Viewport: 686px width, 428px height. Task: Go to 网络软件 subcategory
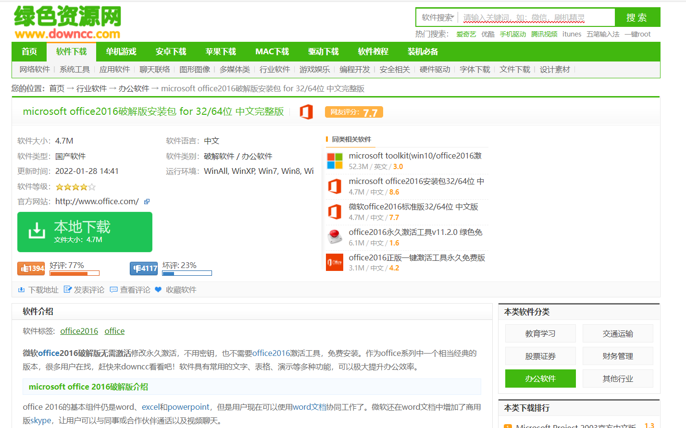click(35, 70)
